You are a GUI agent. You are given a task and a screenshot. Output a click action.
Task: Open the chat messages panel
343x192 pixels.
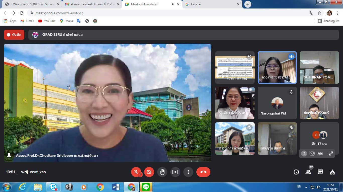[x=320, y=172]
